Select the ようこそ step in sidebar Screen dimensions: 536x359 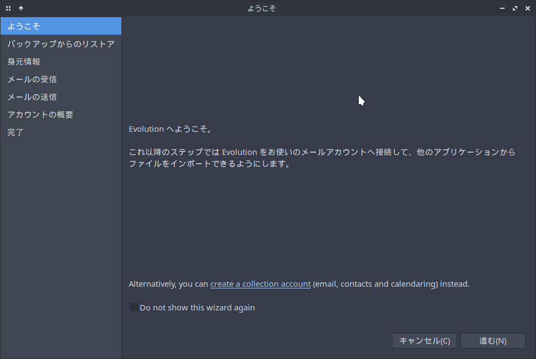61,26
